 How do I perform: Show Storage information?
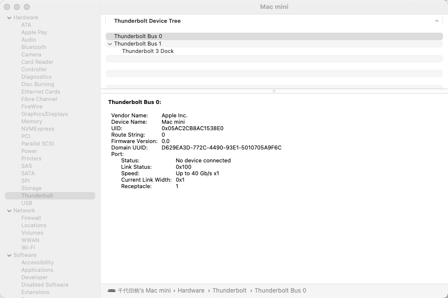coord(31,188)
